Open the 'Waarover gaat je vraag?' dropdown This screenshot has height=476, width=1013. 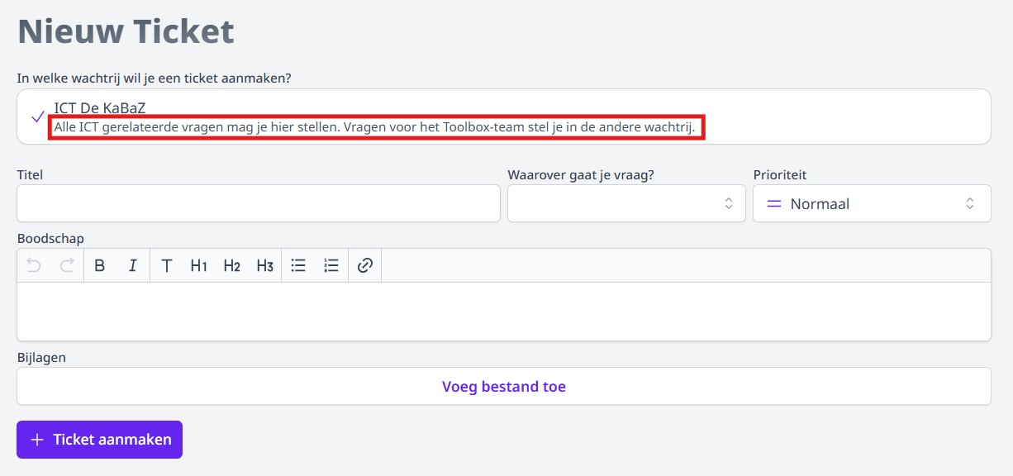pos(625,203)
